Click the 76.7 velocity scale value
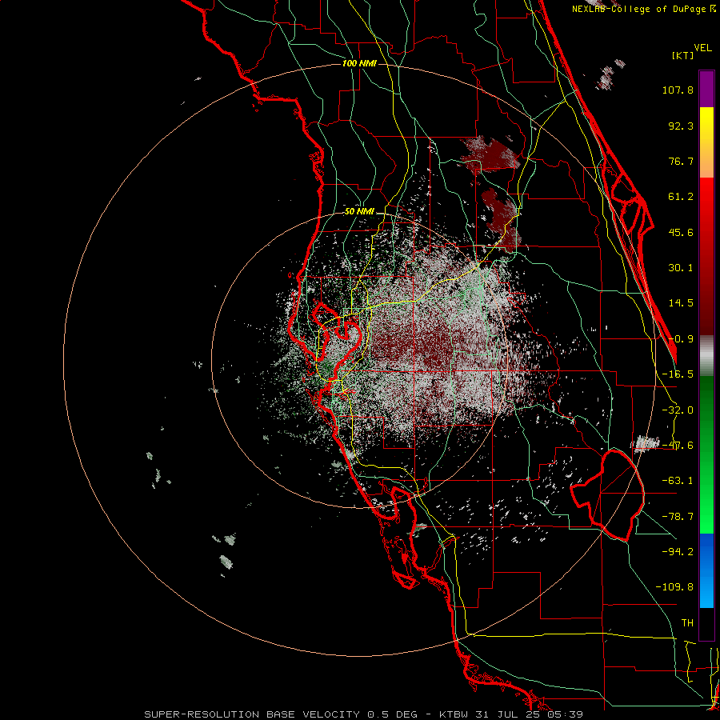 click(681, 161)
